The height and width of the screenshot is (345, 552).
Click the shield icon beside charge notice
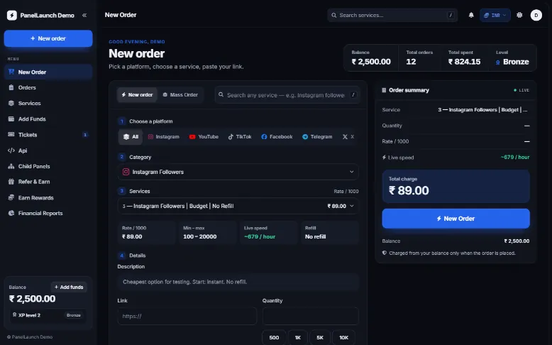[385, 253]
